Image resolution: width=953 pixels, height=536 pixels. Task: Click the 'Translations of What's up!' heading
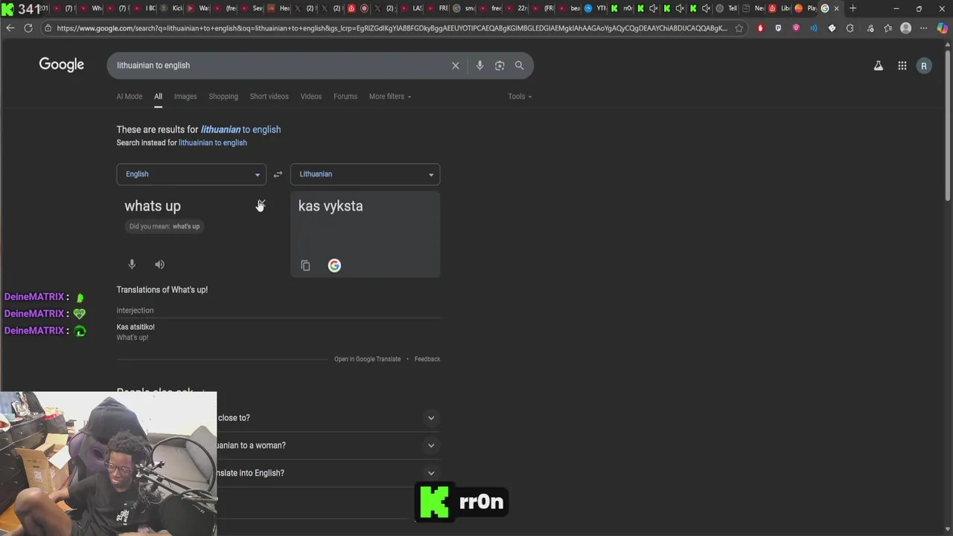(162, 290)
